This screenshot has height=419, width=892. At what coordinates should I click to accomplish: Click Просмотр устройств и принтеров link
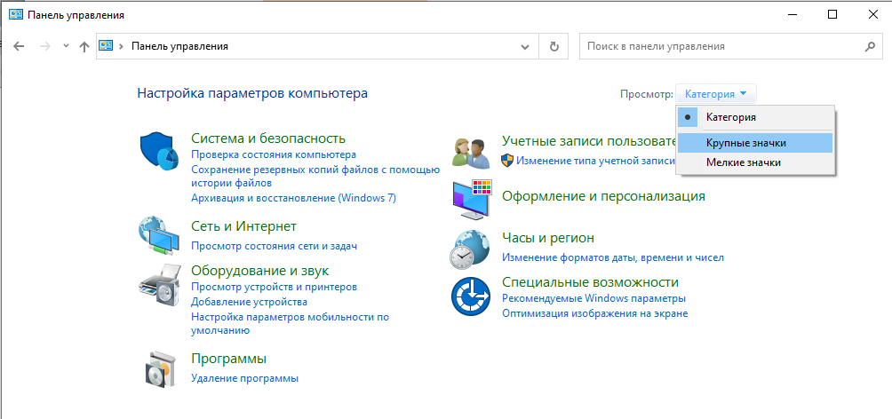275,287
